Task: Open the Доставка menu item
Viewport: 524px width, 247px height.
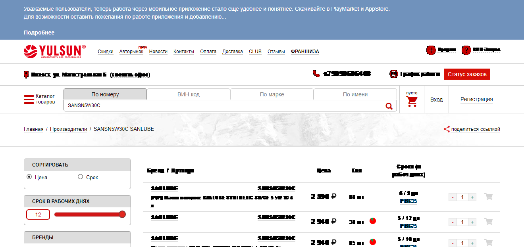Action: 233,52
